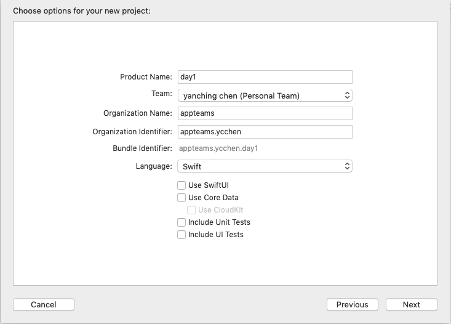Toggle the Include UI Tests checkbox

coord(182,235)
